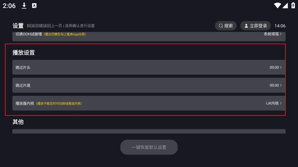
Task: Expand the 系统增强 chevron
Action: click(281, 34)
